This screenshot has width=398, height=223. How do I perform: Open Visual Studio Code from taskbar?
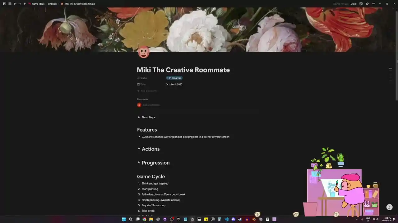[x=226, y=219]
